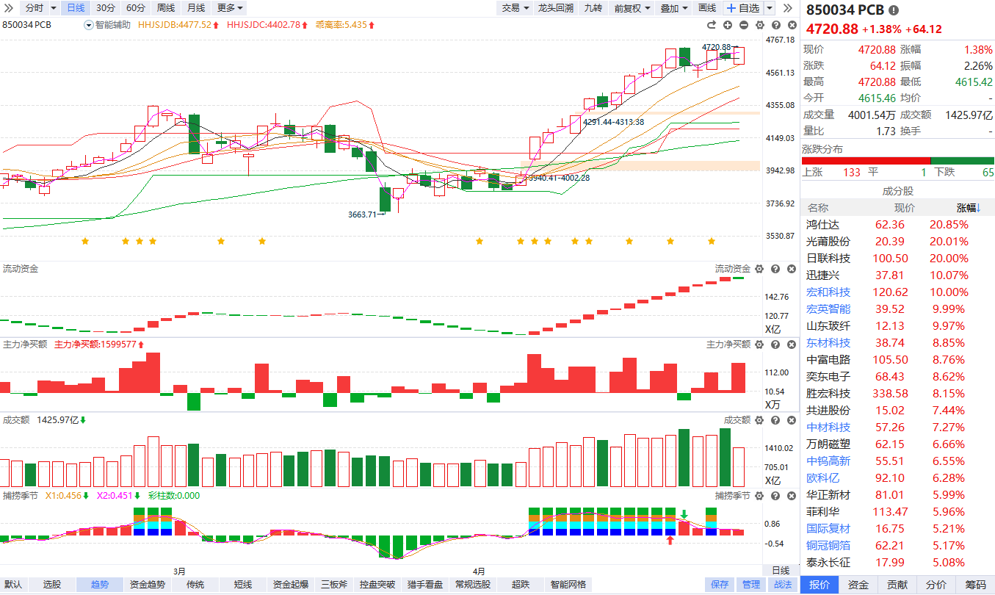Toggle the 智能网格 overlay
This screenshot has height=595, width=995.
(x=568, y=585)
